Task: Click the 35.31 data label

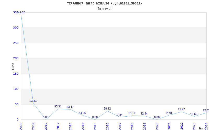Action: 58,107
